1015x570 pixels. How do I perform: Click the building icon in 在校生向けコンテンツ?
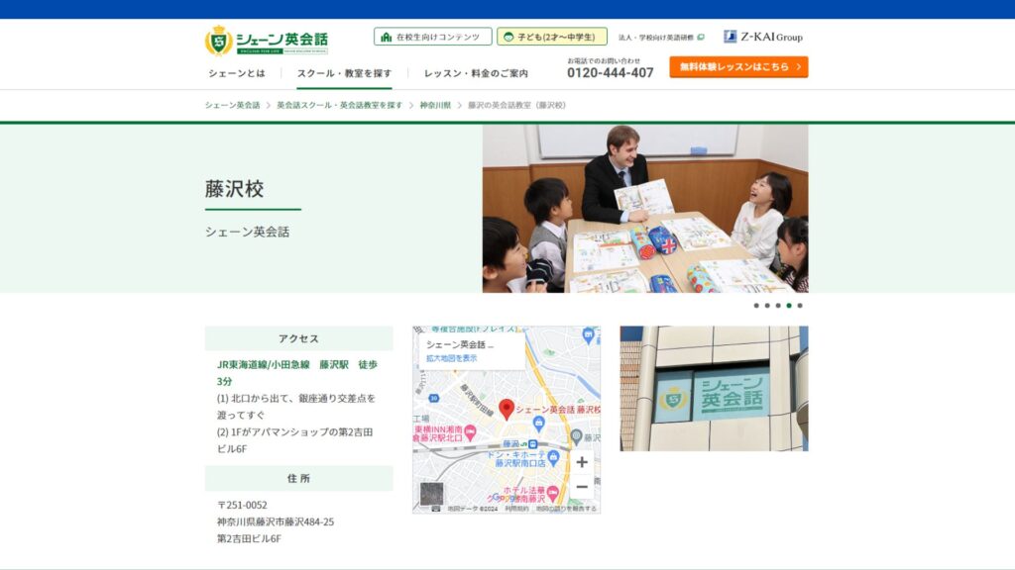[387, 37]
